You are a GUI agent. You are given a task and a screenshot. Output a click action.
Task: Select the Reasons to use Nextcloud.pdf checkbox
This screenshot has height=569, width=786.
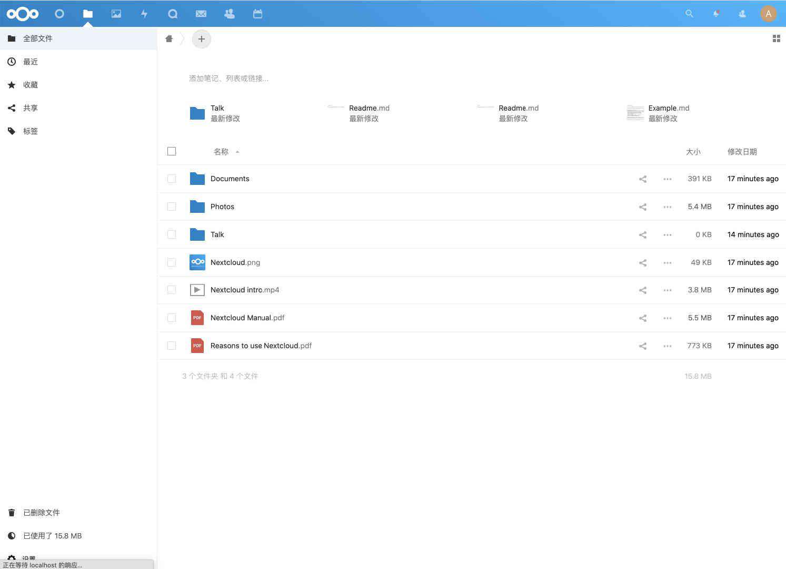(x=172, y=346)
